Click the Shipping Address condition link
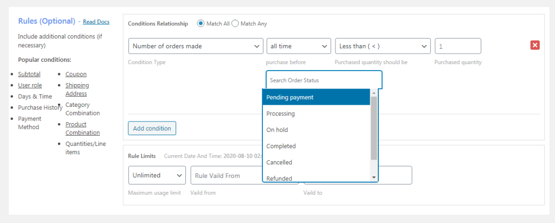The height and width of the screenshot is (223, 555). coord(77,90)
